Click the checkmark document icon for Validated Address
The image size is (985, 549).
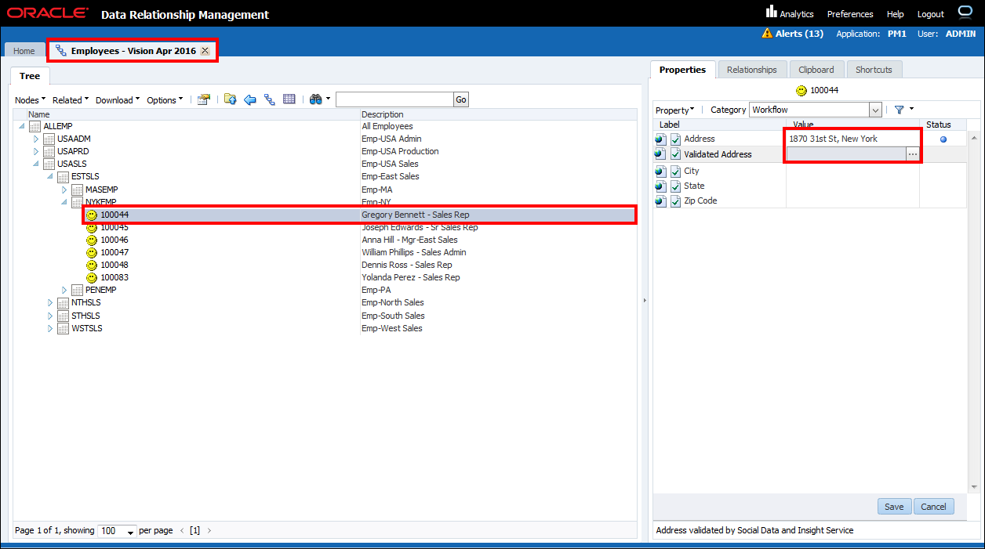click(x=675, y=154)
